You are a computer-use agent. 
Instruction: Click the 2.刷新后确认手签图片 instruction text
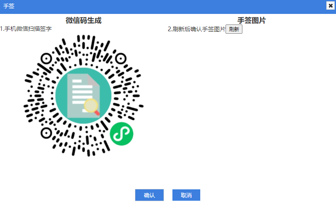pos(196,29)
